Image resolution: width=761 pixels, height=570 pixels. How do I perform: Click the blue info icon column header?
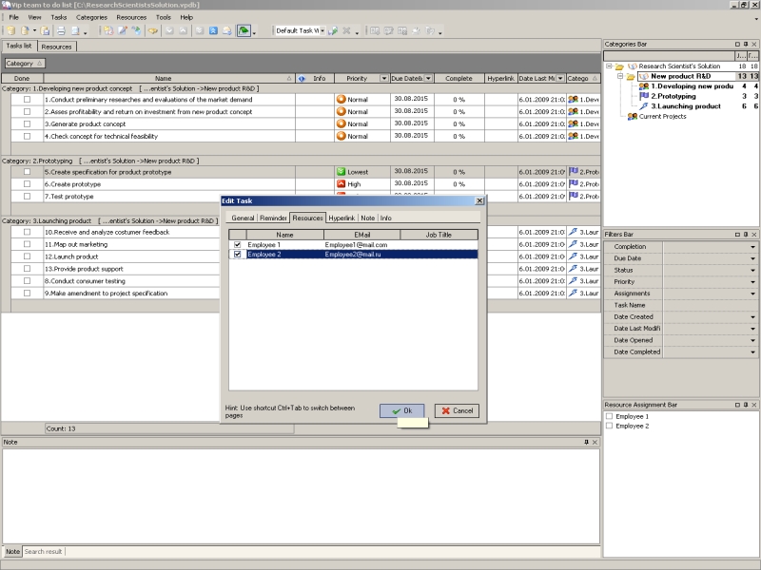(x=302, y=78)
